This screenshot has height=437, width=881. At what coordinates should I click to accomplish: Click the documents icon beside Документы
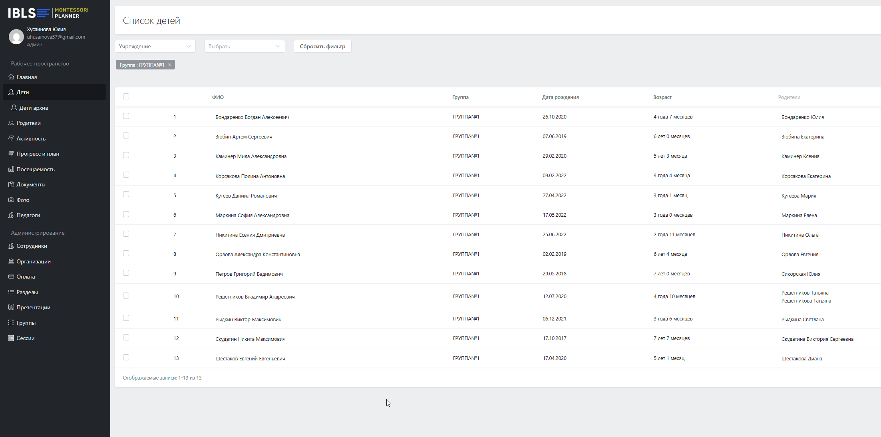pos(11,184)
